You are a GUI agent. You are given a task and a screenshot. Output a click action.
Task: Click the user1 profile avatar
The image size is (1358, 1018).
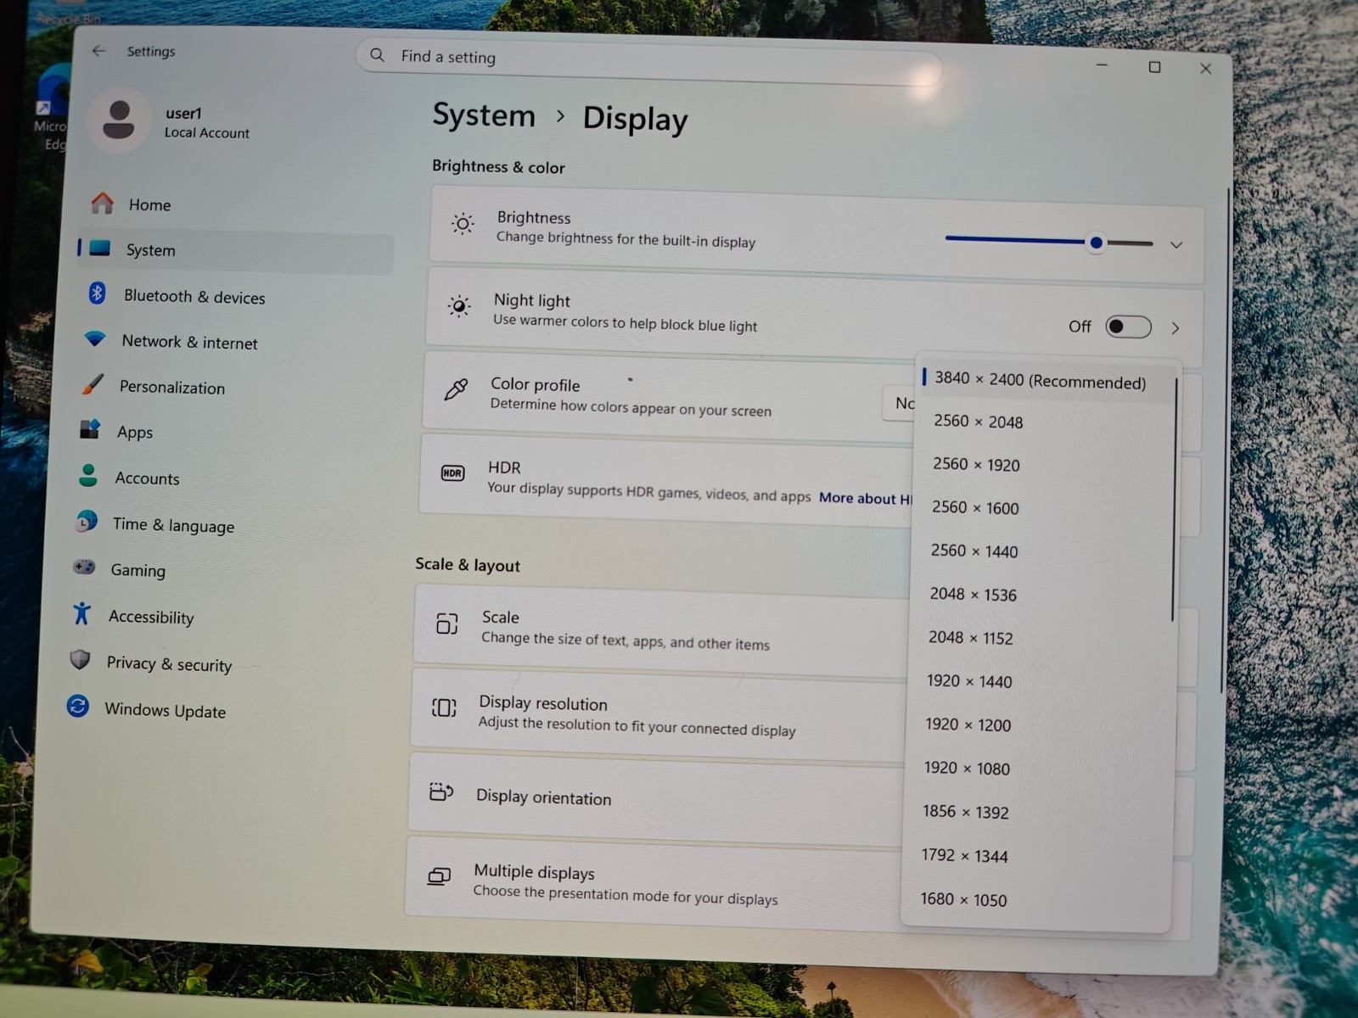pos(119,120)
